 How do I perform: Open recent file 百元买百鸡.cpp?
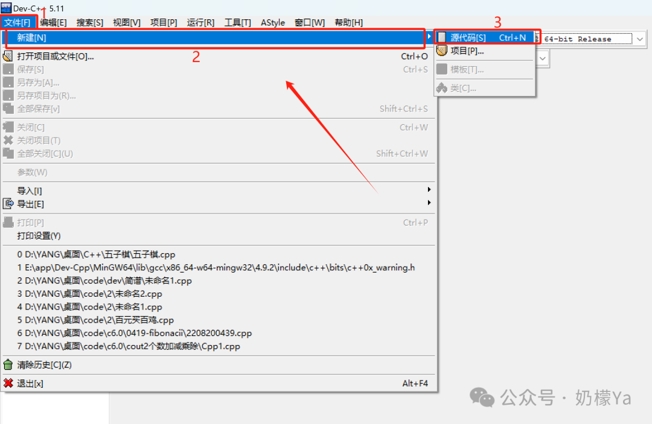click(219, 320)
